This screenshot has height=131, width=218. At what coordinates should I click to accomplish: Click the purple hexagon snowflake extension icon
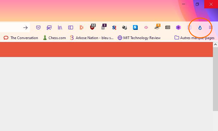point(178,27)
